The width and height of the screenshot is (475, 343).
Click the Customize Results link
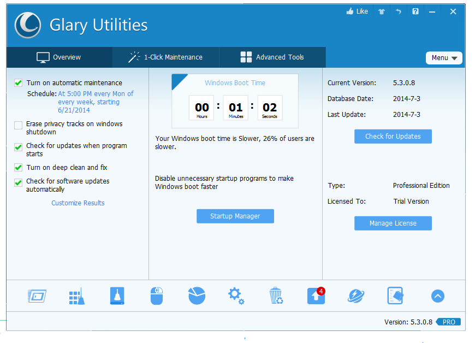pyautogui.click(x=78, y=203)
